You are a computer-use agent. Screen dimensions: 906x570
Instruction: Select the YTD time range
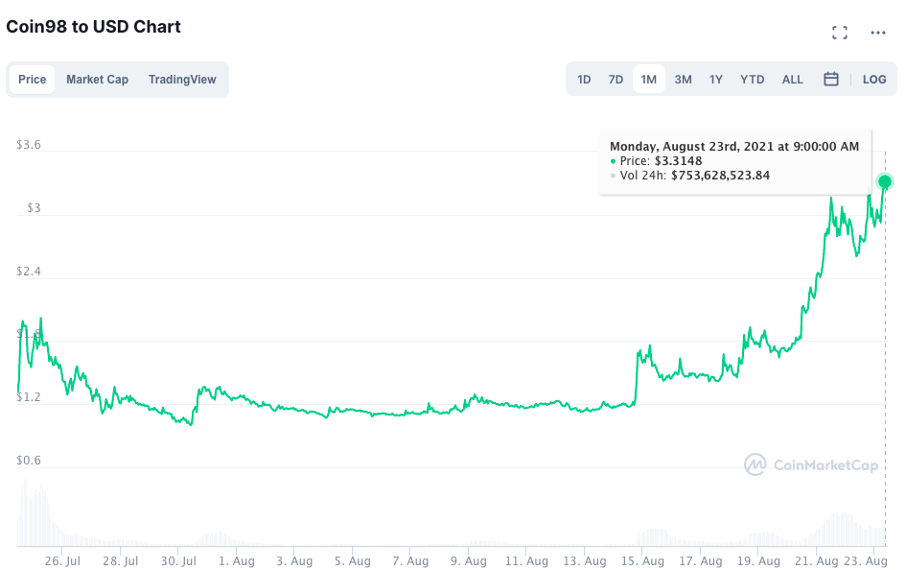click(x=753, y=80)
